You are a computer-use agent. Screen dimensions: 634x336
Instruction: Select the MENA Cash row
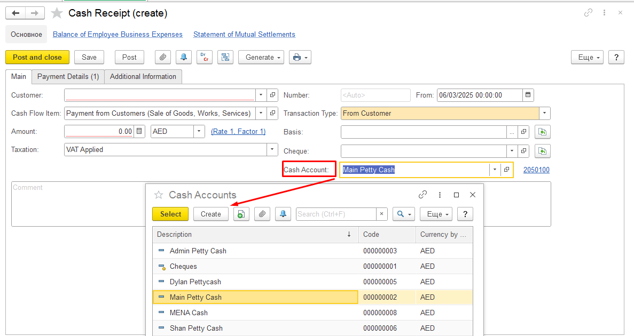tap(312, 313)
